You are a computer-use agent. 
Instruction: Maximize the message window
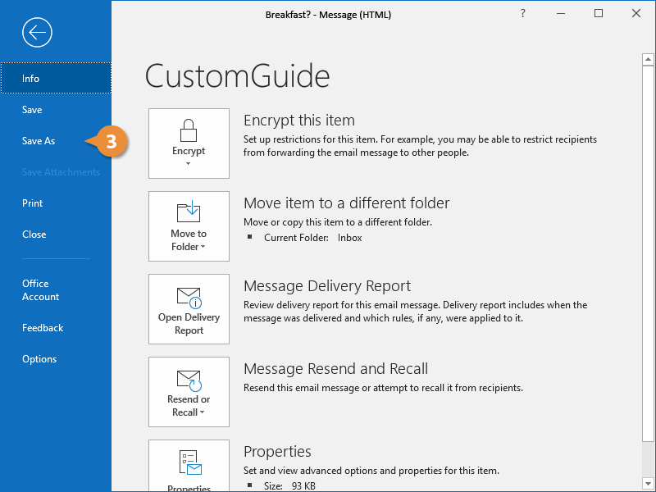[599, 13]
